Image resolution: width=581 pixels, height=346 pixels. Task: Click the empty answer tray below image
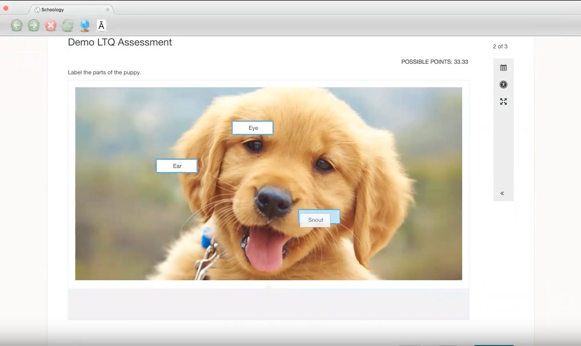[268, 305]
